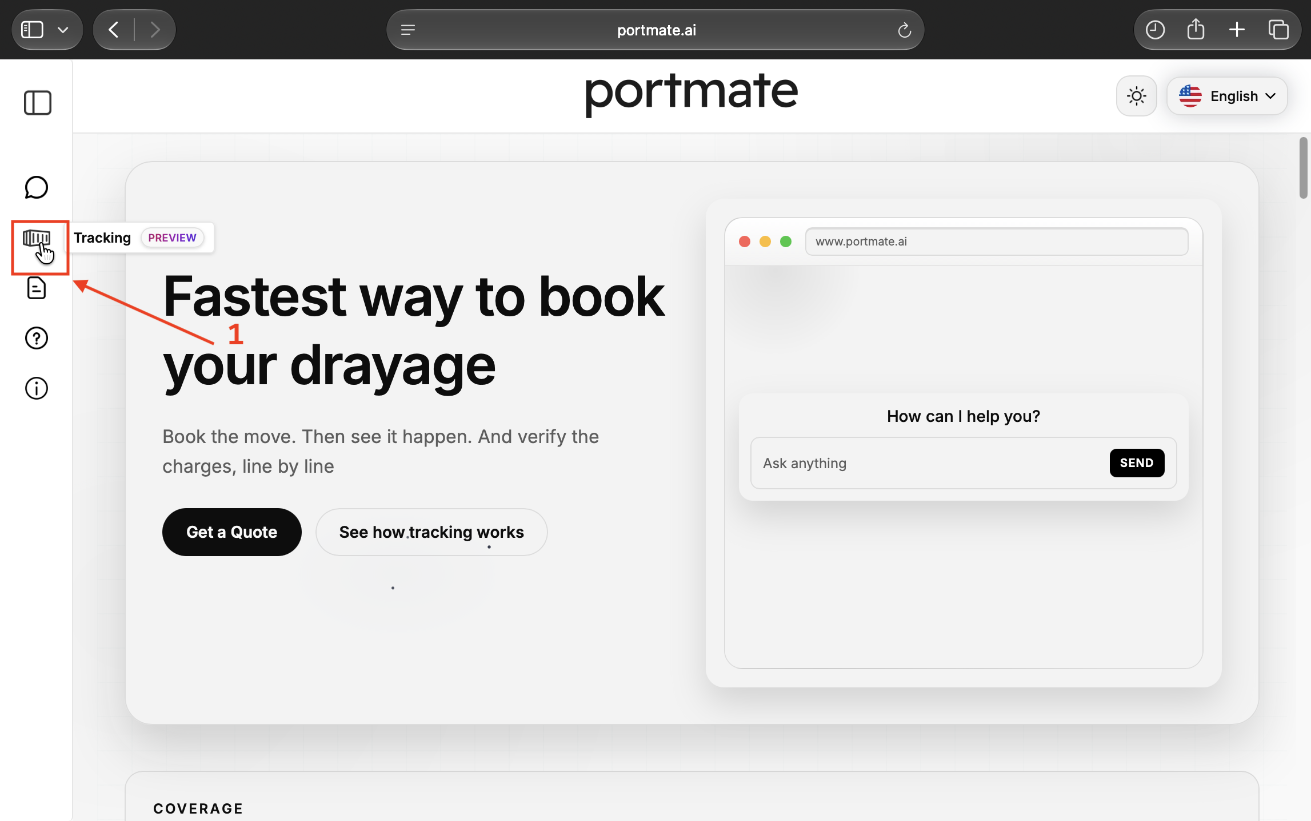Click the Safari share icon
Screen dimensions: 1311x821
[x=1196, y=30]
